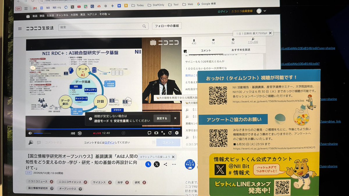Jump to the beginning of the broadcast
The width and height of the screenshot is (349, 196).
pos(73,133)
